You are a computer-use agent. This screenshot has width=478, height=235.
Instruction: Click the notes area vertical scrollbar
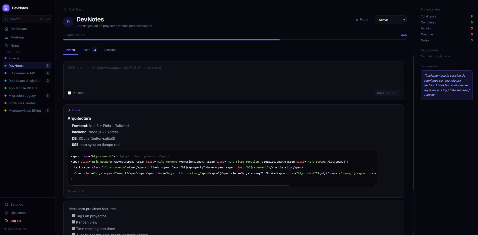[x=413, y=124]
